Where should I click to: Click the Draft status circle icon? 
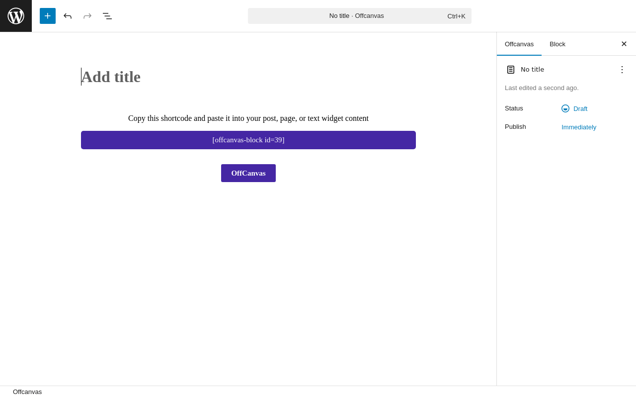[565, 108]
